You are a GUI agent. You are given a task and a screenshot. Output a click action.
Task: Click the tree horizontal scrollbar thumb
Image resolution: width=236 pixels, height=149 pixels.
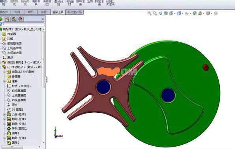[12, 147]
